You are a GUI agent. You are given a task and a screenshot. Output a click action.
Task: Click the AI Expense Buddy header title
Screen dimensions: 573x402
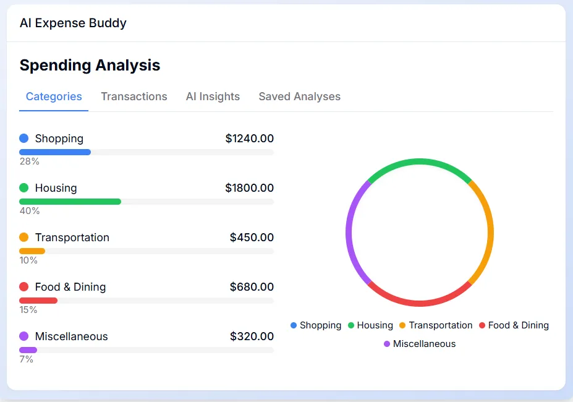tap(73, 23)
